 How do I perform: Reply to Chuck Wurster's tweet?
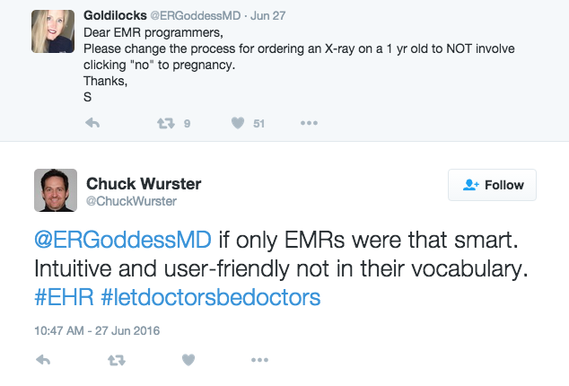pyautogui.click(x=42, y=360)
